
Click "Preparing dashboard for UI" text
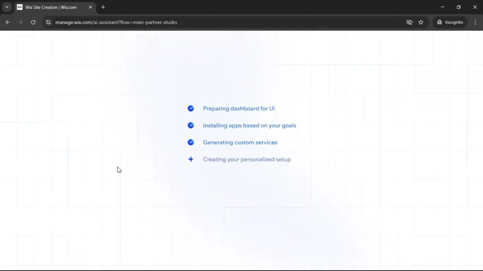pyautogui.click(x=239, y=108)
